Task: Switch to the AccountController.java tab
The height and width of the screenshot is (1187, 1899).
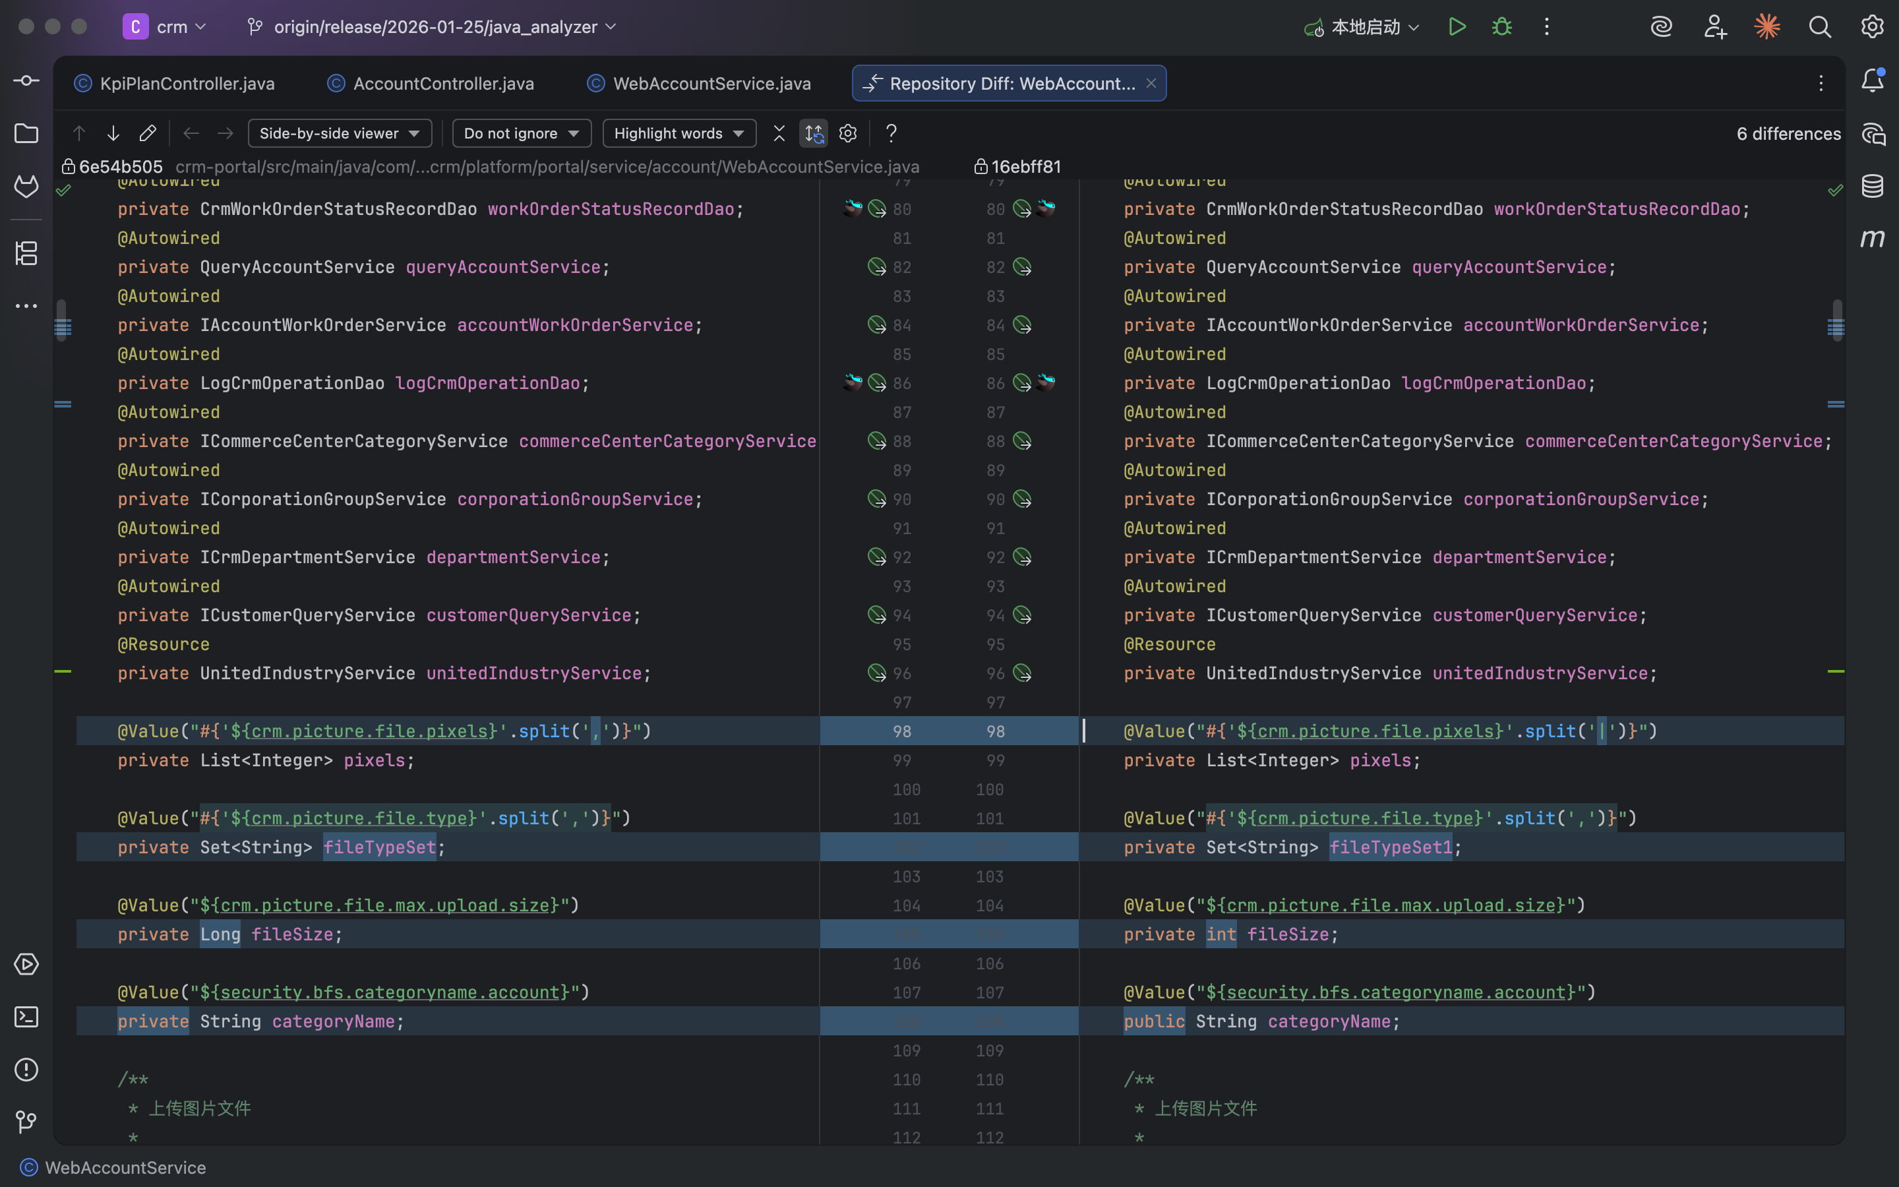Action: click(x=442, y=83)
